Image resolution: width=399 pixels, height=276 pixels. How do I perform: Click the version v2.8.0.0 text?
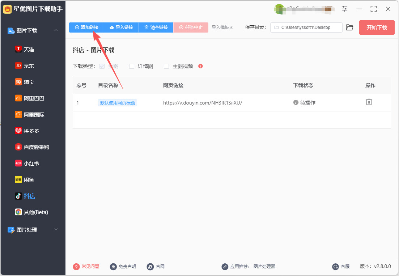click(x=375, y=266)
